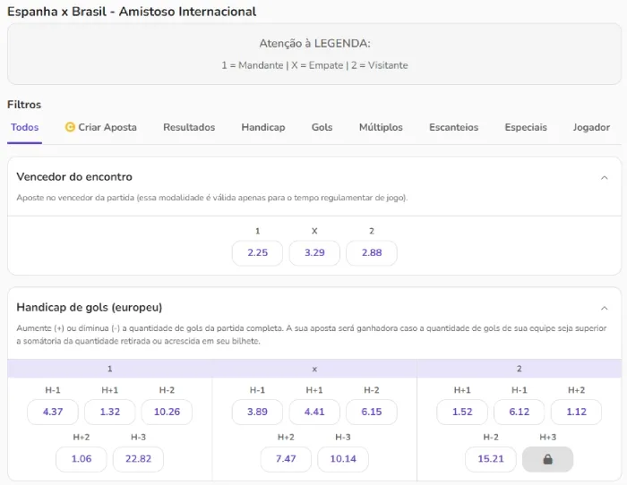Click the handicap column header 1
Viewport: 627px width, 485px height.
tap(110, 369)
